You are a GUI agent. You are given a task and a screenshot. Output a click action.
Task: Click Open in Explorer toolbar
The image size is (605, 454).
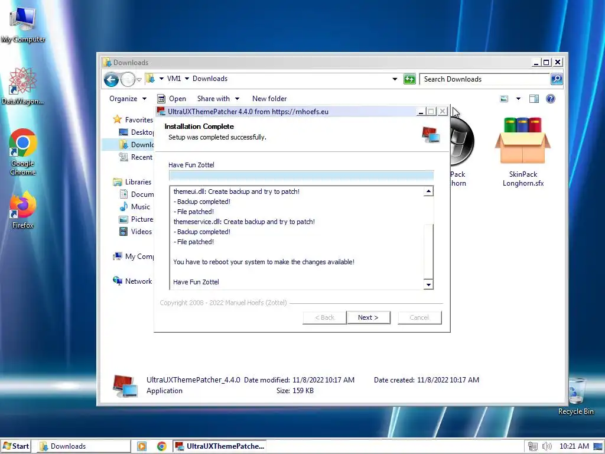pyautogui.click(x=172, y=99)
